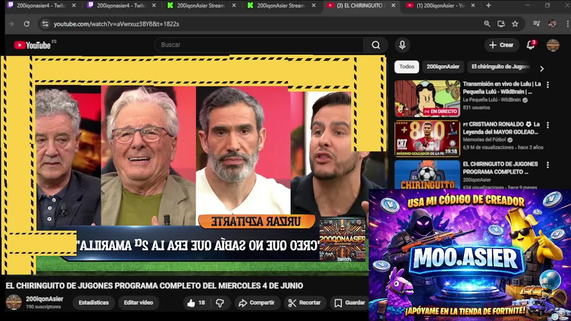Image resolution: width=571 pixels, height=321 pixels.
Task: Open EL CHIRINGUITO DE JUGONES PROGRAMA COMPLETO title
Action: point(500,168)
